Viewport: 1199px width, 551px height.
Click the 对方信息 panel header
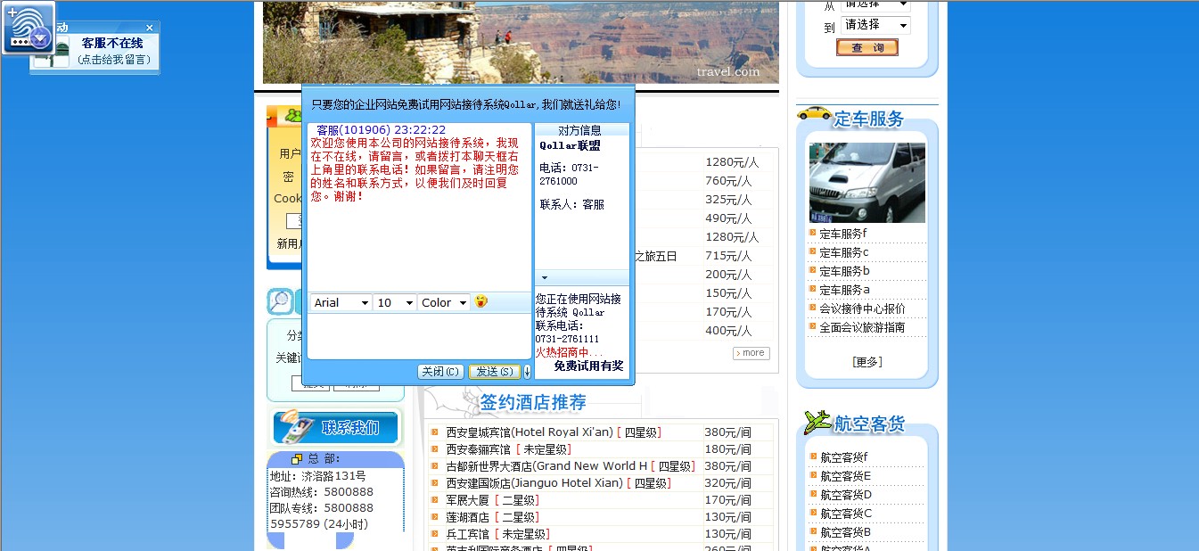[x=581, y=130]
